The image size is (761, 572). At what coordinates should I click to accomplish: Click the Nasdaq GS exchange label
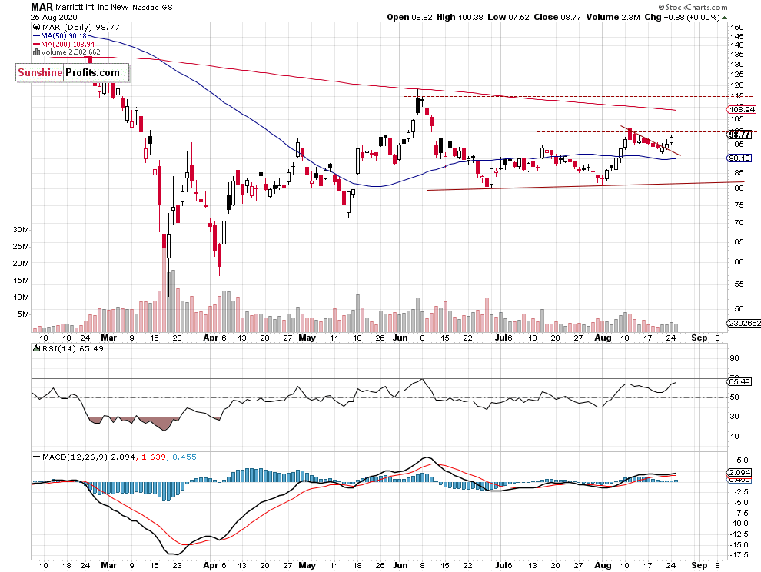pyautogui.click(x=152, y=8)
